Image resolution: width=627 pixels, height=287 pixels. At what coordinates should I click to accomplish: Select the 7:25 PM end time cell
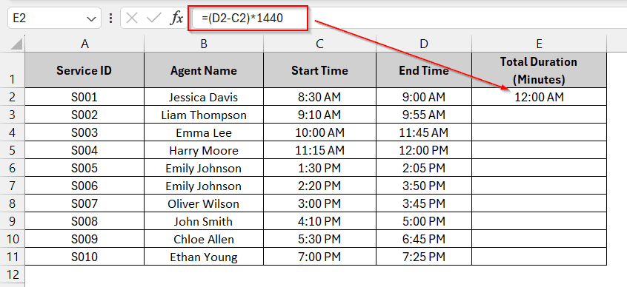click(x=424, y=257)
